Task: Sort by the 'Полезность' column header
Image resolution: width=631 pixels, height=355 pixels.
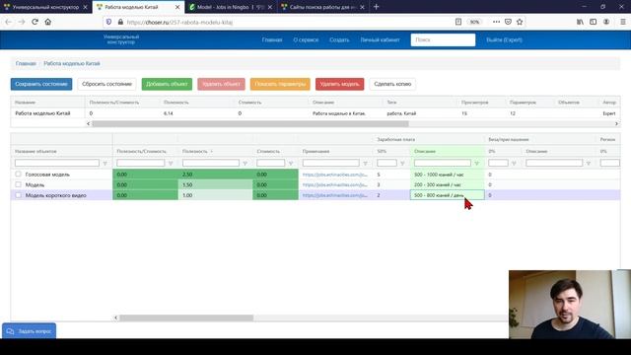Action: 195,151
